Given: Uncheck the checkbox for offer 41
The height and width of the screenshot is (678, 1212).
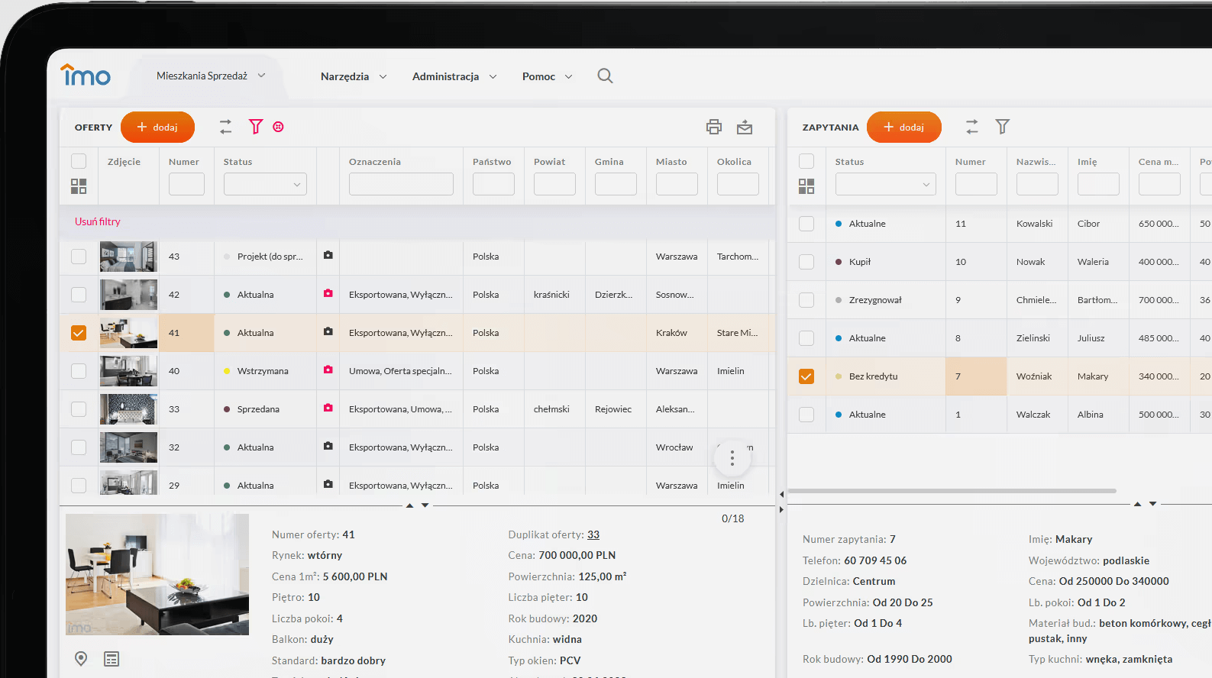Looking at the screenshot, I should point(79,333).
